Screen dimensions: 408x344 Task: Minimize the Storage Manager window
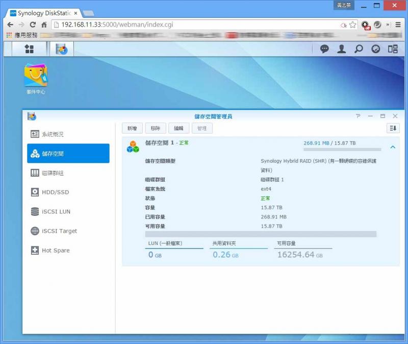pos(370,116)
